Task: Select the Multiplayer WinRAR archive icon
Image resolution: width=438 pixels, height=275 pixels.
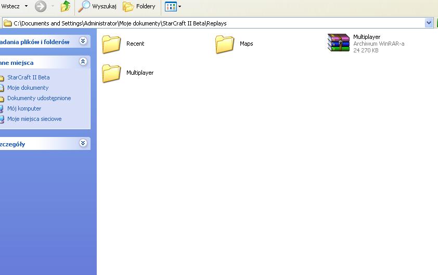Action: pyautogui.click(x=338, y=43)
